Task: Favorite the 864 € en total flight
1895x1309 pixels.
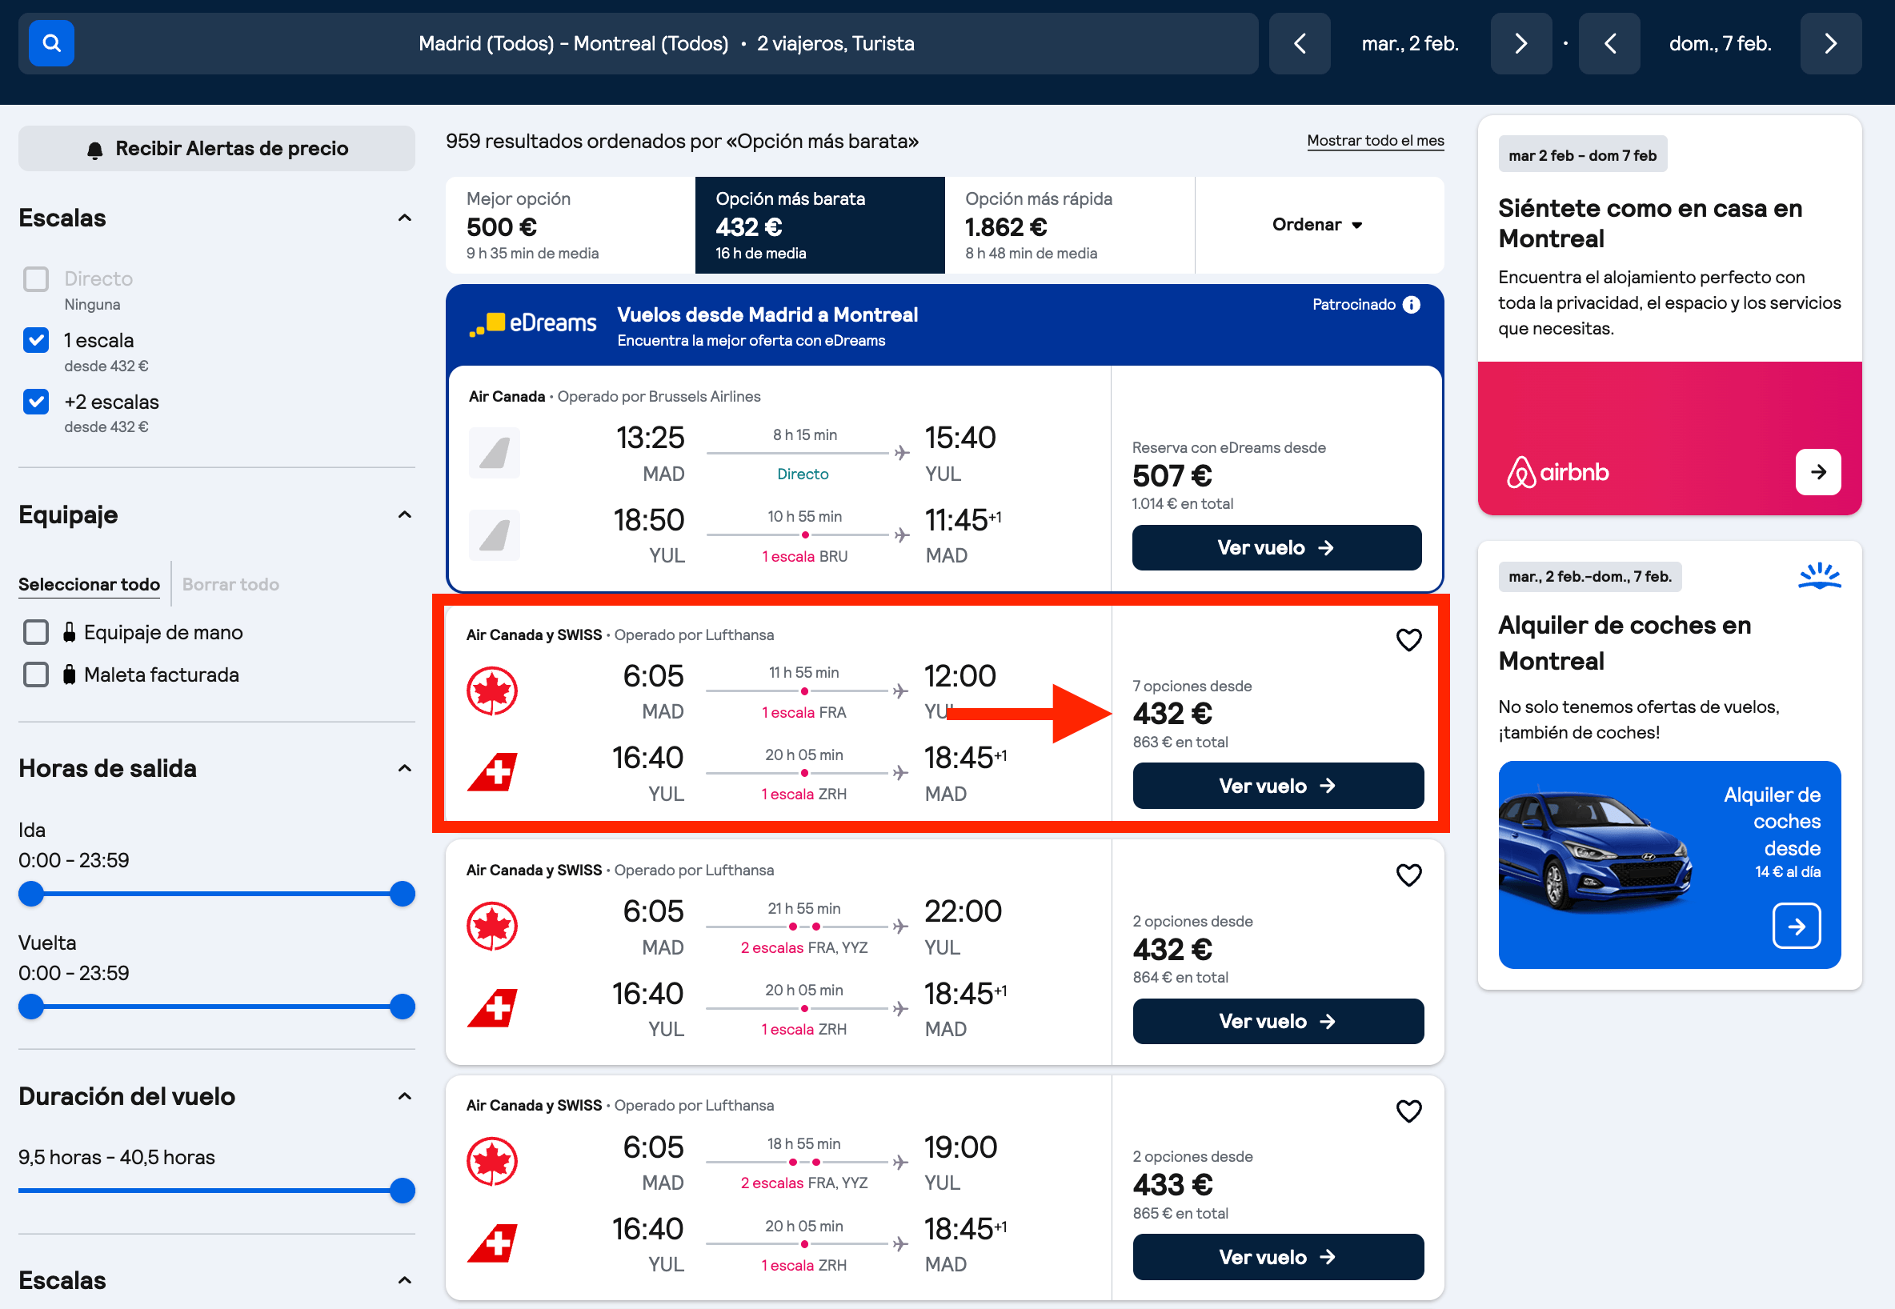Action: pyautogui.click(x=1408, y=875)
